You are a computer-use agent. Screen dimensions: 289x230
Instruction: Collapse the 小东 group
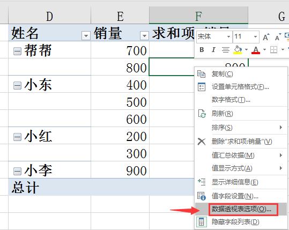tap(17, 86)
